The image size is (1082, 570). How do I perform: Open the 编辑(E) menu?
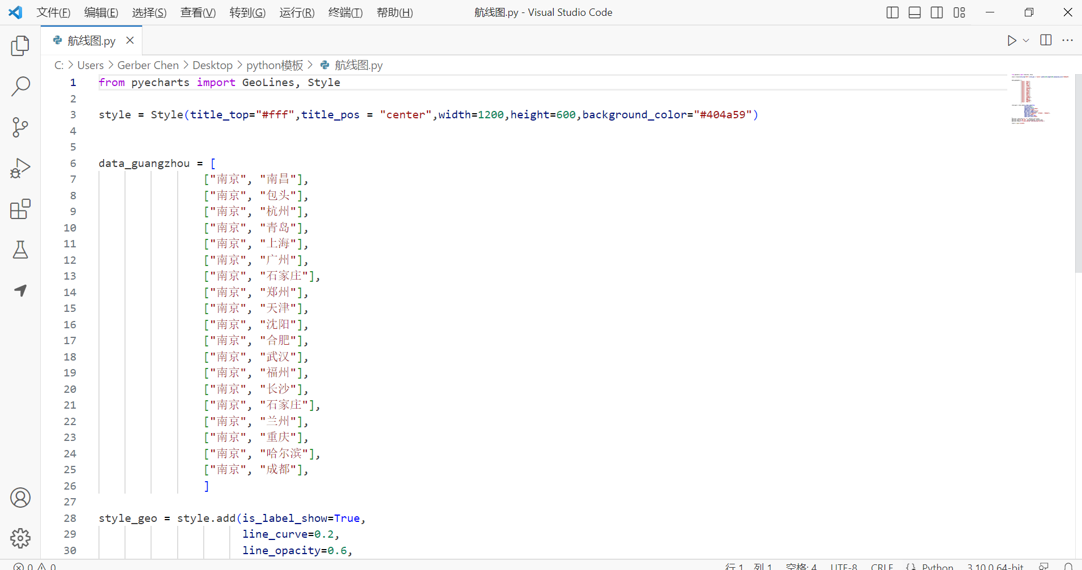[x=101, y=12]
